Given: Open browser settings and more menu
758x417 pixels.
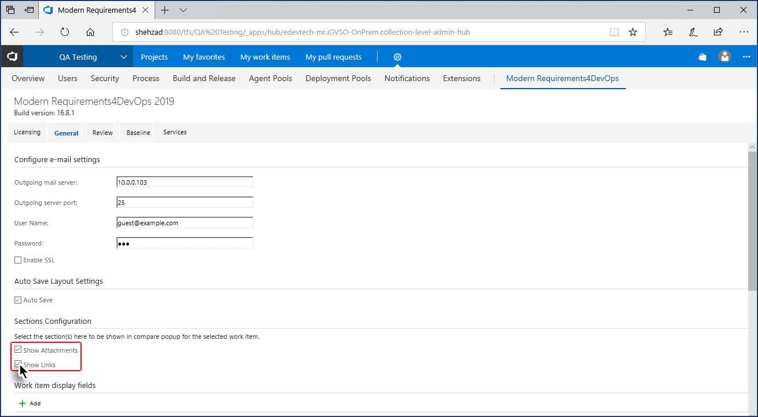Looking at the screenshot, I should 744,32.
